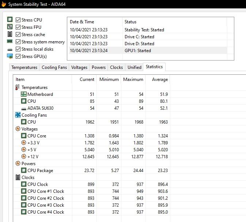The image size is (246, 222).
Task: Click the CPU temperature average value 80.1
Action: 164,101
